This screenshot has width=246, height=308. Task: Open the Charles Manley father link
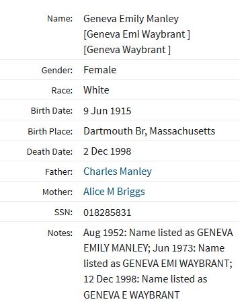(x=118, y=171)
